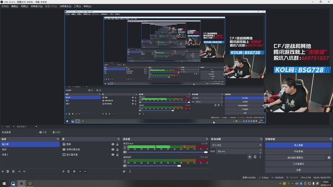333x187 pixels.
Task: Click the 设置 button in Controls
Action: tap(298, 170)
